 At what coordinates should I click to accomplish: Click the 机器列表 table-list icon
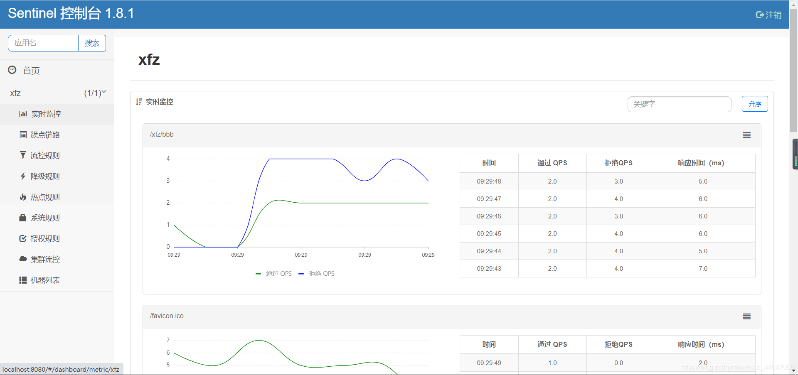pos(23,280)
